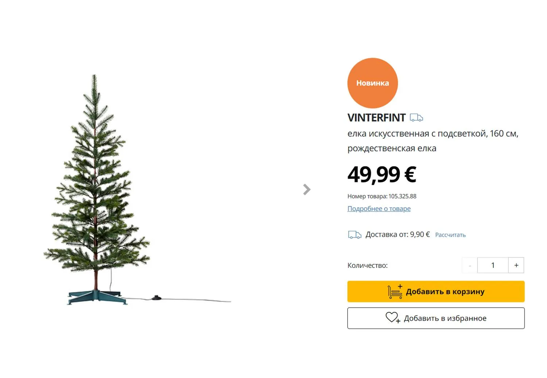
Task: Click the Christmas tree product image
Action: coord(137,190)
